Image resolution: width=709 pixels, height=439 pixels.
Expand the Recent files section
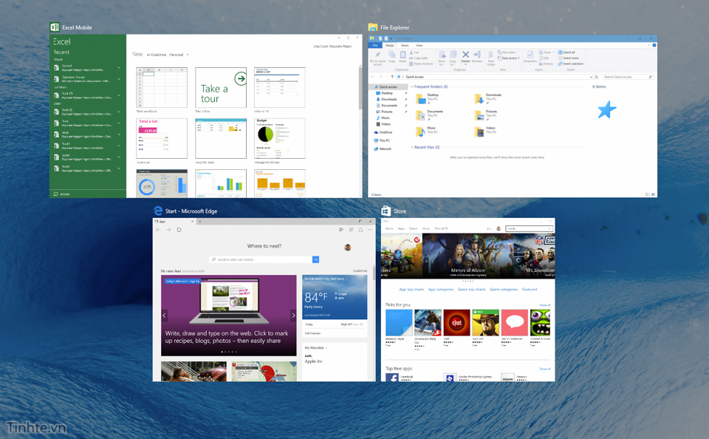coord(412,147)
